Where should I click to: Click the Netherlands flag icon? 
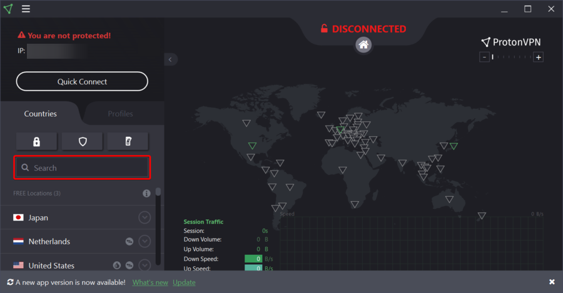(18, 241)
